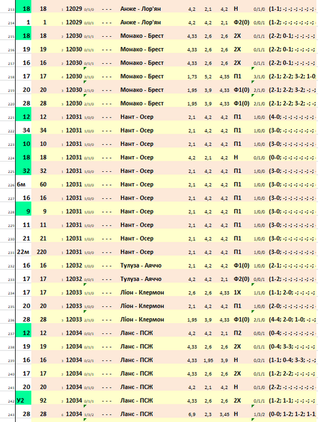
Task: Select the ID cell '12029' in row 214
Action: (x=74, y=22)
